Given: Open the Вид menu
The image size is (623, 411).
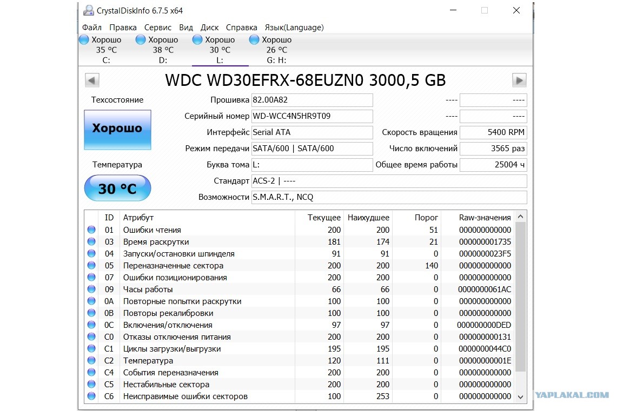Looking at the screenshot, I should click(x=186, y=28).
